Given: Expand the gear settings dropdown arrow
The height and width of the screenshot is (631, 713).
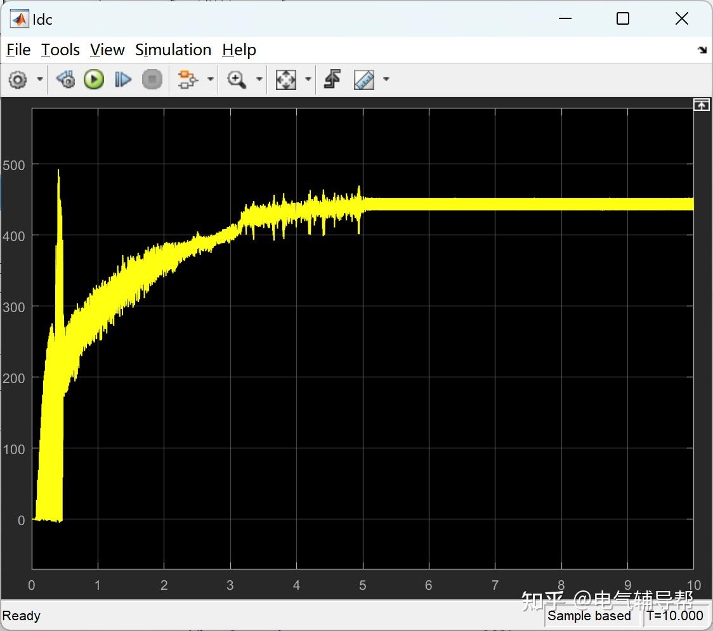Looking at the screenshot, I should [40, 79].
